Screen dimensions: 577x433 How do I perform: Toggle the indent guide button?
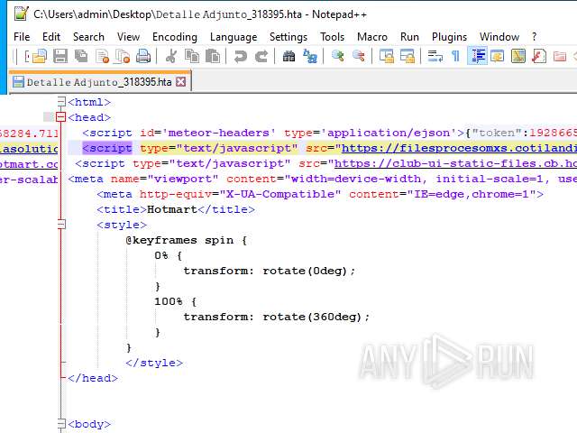[x=477, y=56]
